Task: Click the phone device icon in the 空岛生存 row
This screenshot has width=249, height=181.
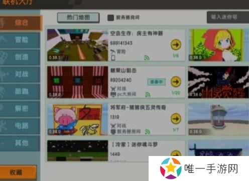Action: (x=113, y=57)
